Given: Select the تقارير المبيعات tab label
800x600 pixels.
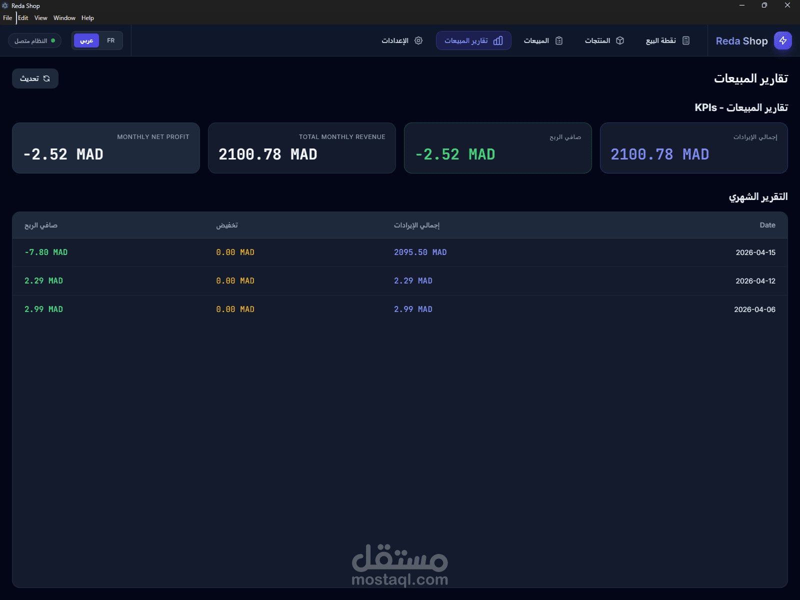Looking at the screenshot, I should tap(466, 40).
